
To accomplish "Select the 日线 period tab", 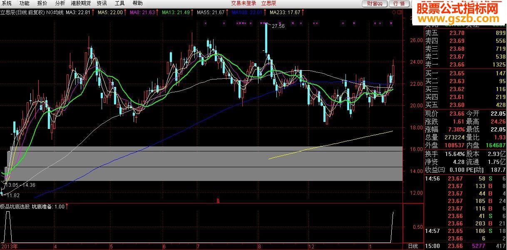I will (413, 246).
